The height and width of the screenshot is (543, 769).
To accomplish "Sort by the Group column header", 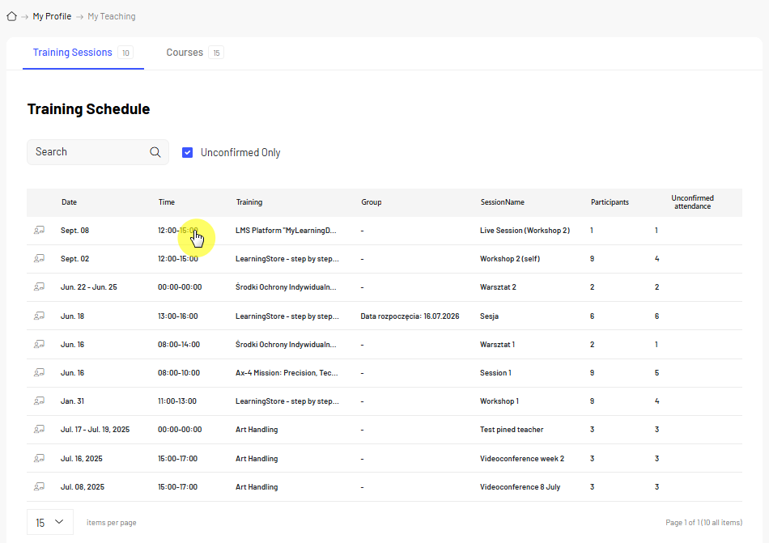I will 372,202.
